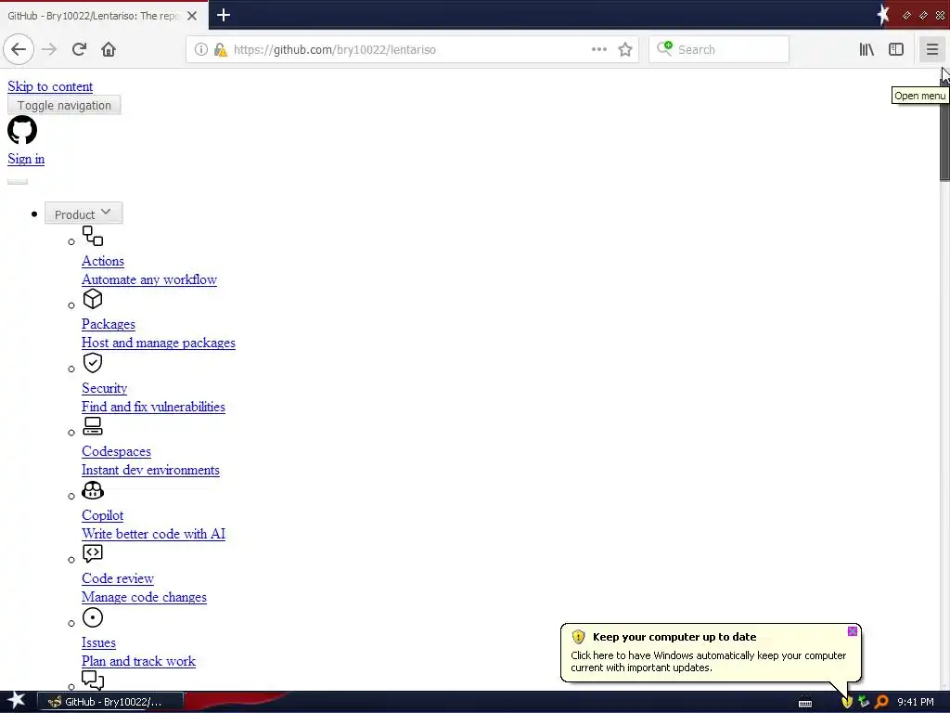Click the taskbar clock 9:41 PM
Screen dimensions: 950x713
[x=916, y=702]
